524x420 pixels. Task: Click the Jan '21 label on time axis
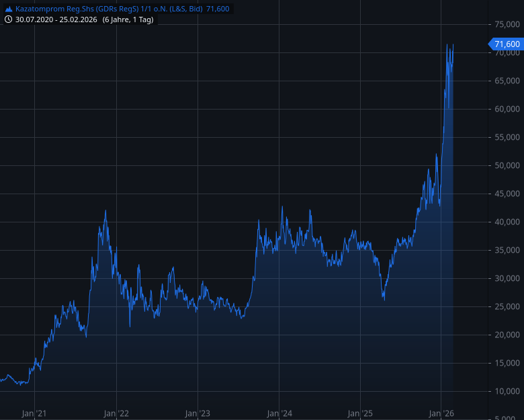click(34, 413)
